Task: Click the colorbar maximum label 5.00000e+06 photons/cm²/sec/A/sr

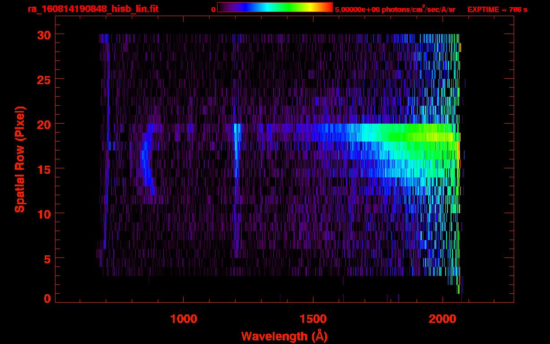Action: coord(395,9)
